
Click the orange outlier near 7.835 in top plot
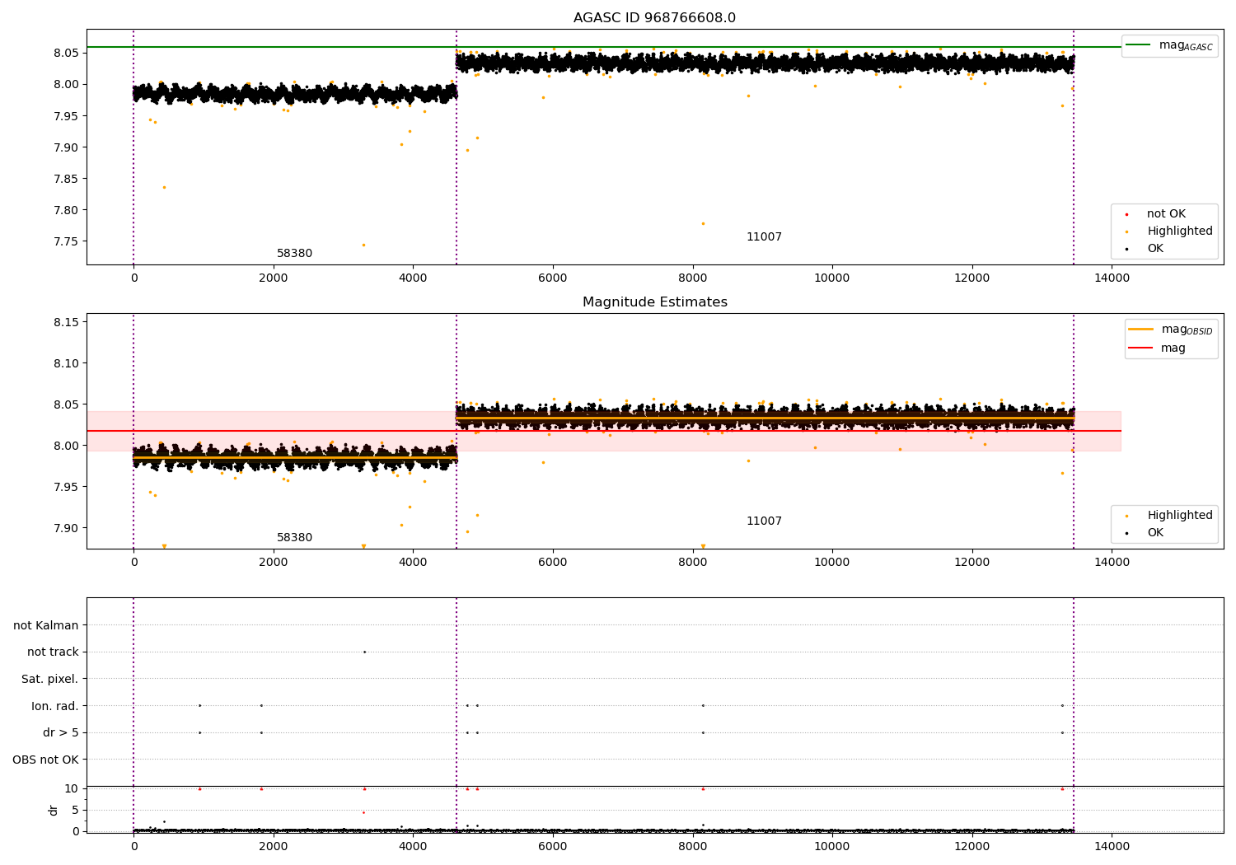[164, 187]
